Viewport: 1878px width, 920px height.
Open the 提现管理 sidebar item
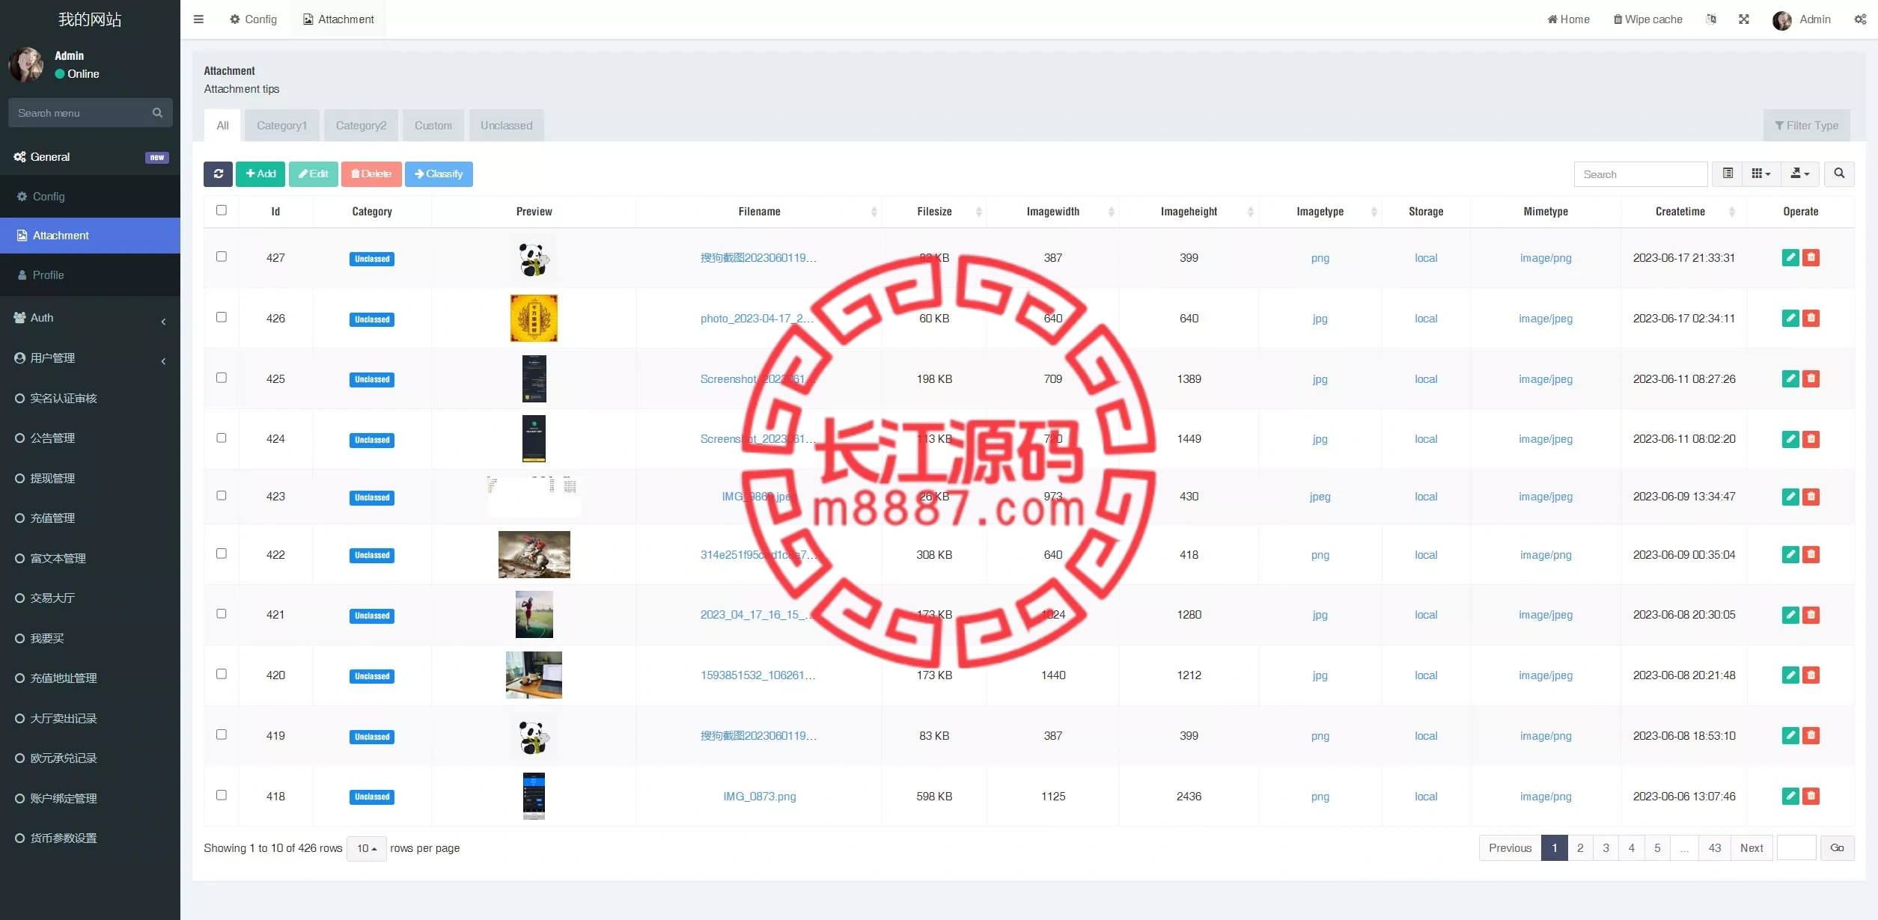[x=90, y=479]
